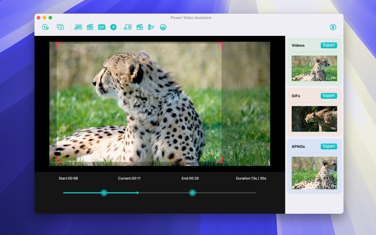Click the top-right red crop corner handle
The image size is (376, 235).
tap(220, 45)
